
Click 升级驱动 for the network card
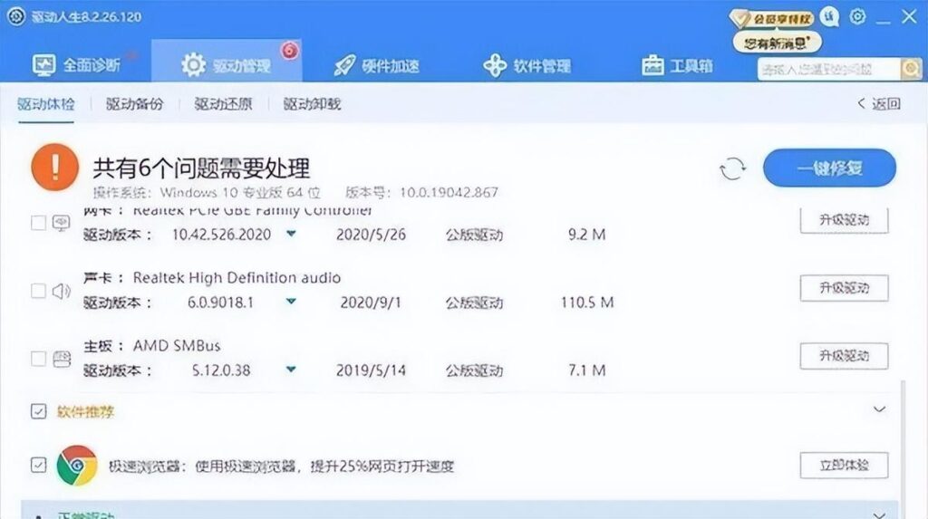click(844, 220)
